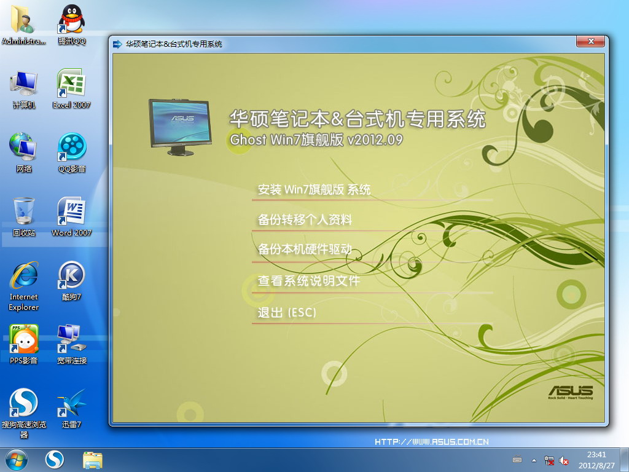Open Windows Explorer from the taskbar

tap(93, 460)
